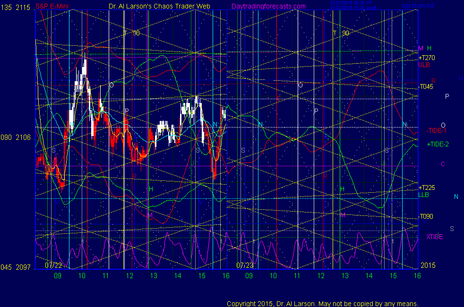This screenshot has height=307, width=464.
Task: Click the "-T090" line label
Action: [426, 216]
